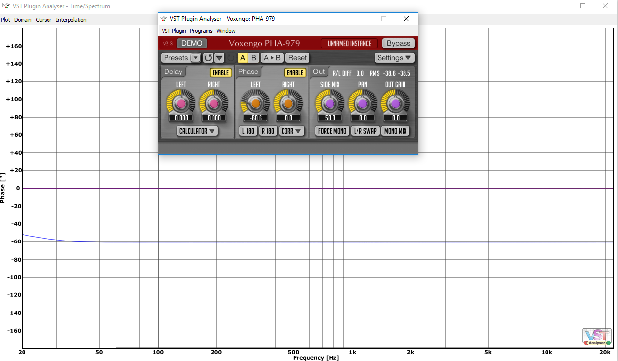Open the Cursor menu
Image resolution: width=618 pixels, height=361 pixels.
pyautogui.click(x=44, y=20)
